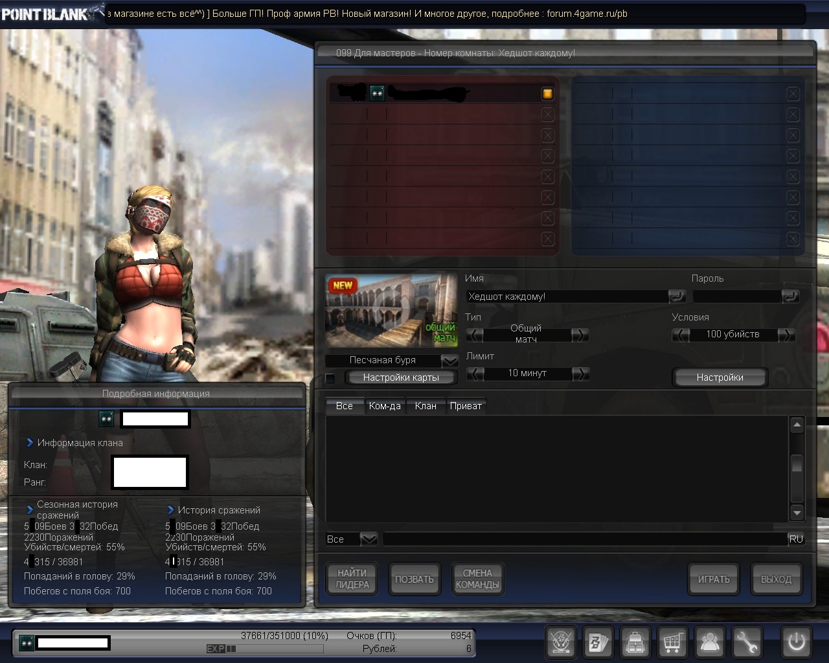This screenshot has width=829, height=663.
Task: Click the chat scrollbar down arrow
Action: tap(797, 513)
